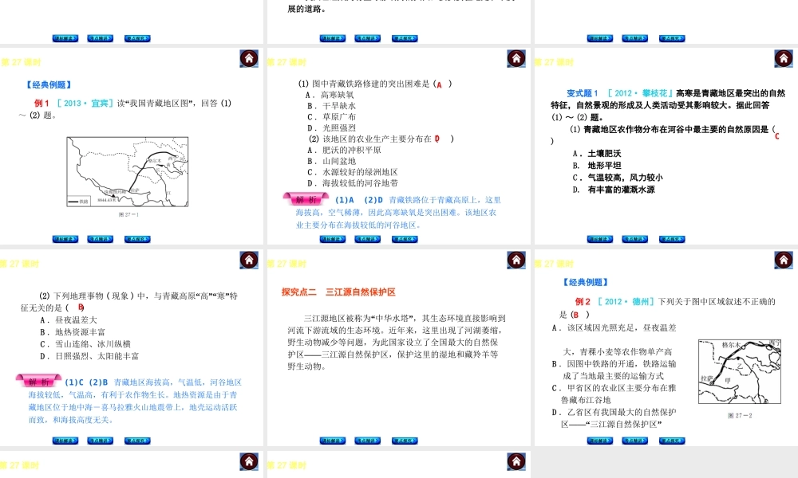Viewport: 798px width, 478px height.
Task: Open the 格尔木 railway map image 图27-2
Action: point(740,372)
